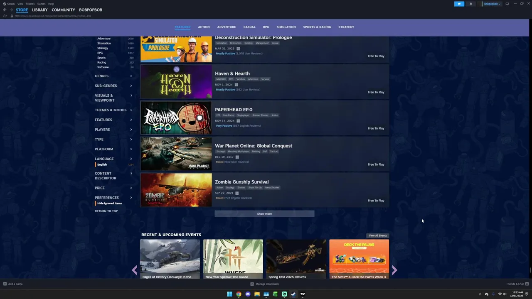Click the Manage Downloads label
Screen dimensions: 532x299
click(x=267, y=284)
